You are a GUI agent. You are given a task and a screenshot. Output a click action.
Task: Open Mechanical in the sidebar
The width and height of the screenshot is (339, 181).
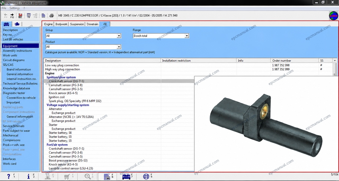[x=11, y=135]
